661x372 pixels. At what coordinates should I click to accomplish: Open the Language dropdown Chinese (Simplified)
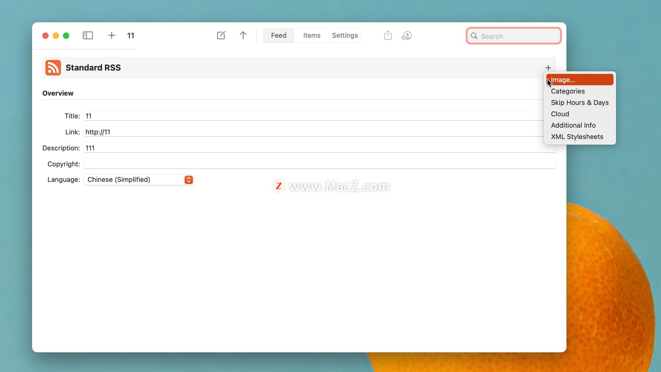coord(138,179)
